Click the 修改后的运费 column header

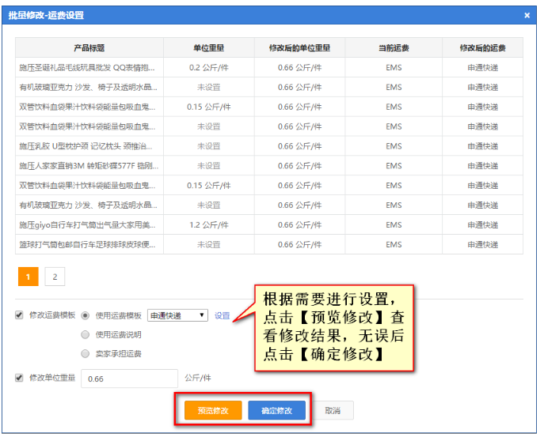click(482, 47)
